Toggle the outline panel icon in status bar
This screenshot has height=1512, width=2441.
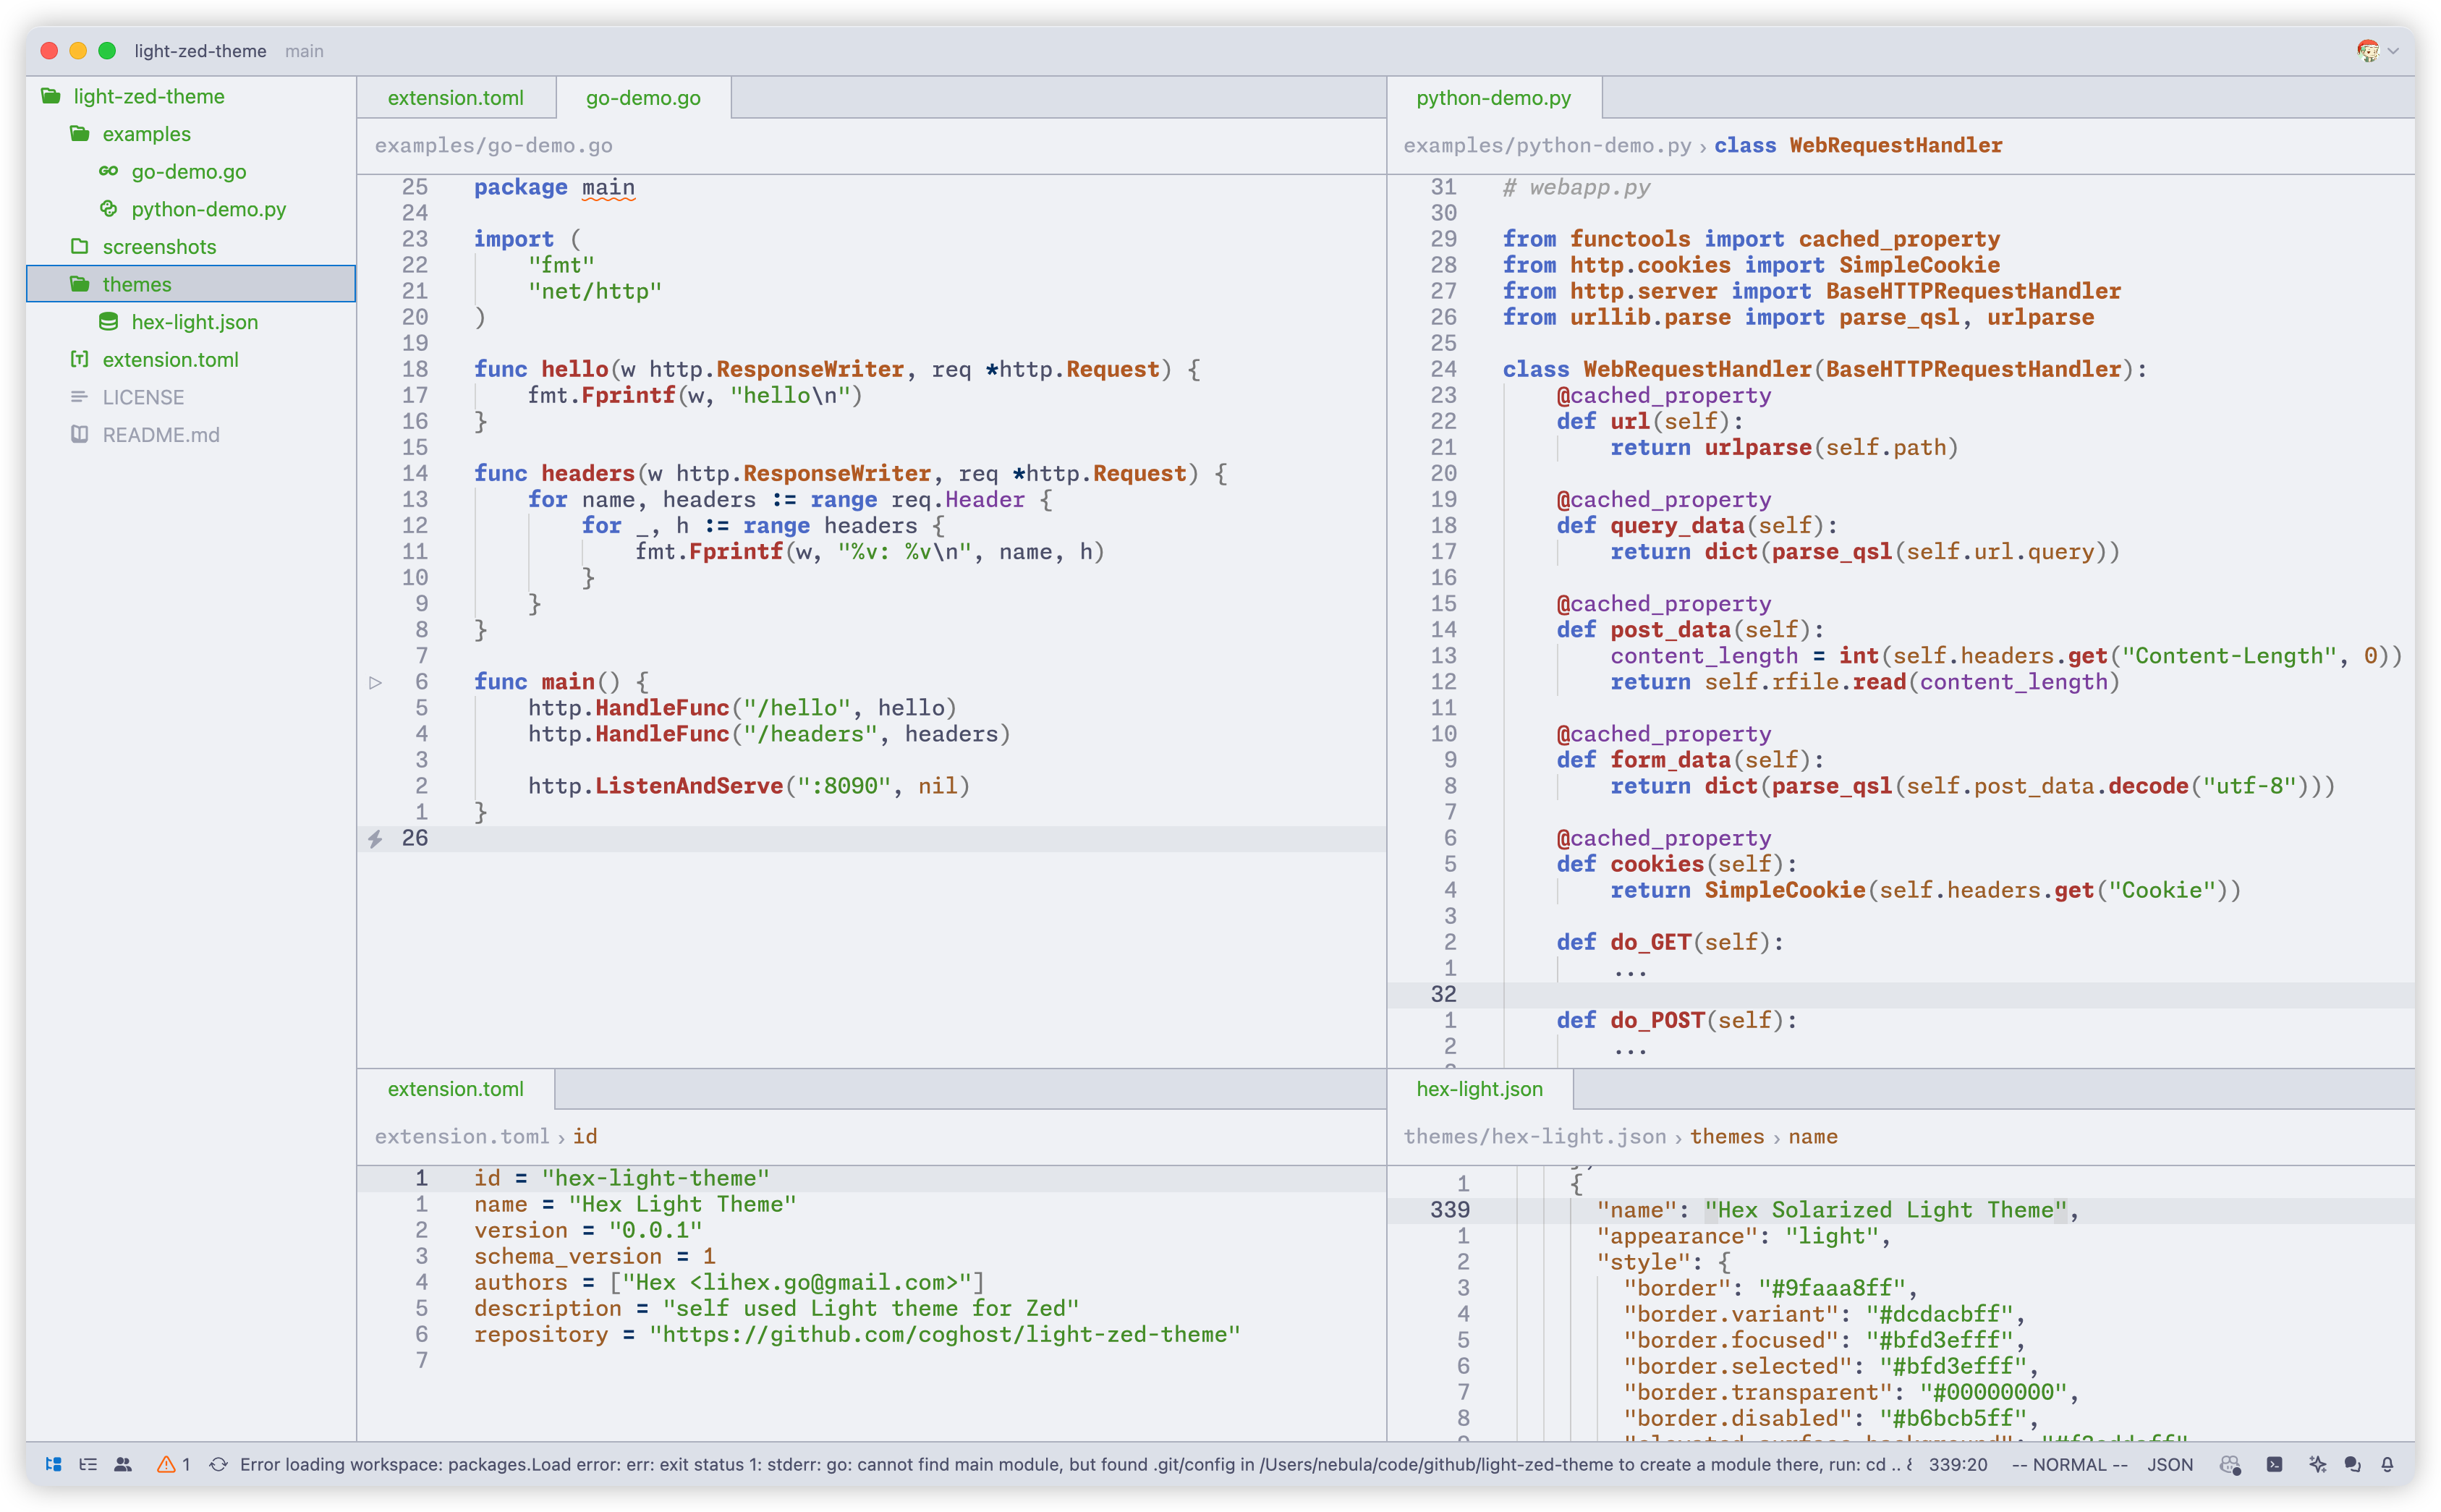(88, 1464)
